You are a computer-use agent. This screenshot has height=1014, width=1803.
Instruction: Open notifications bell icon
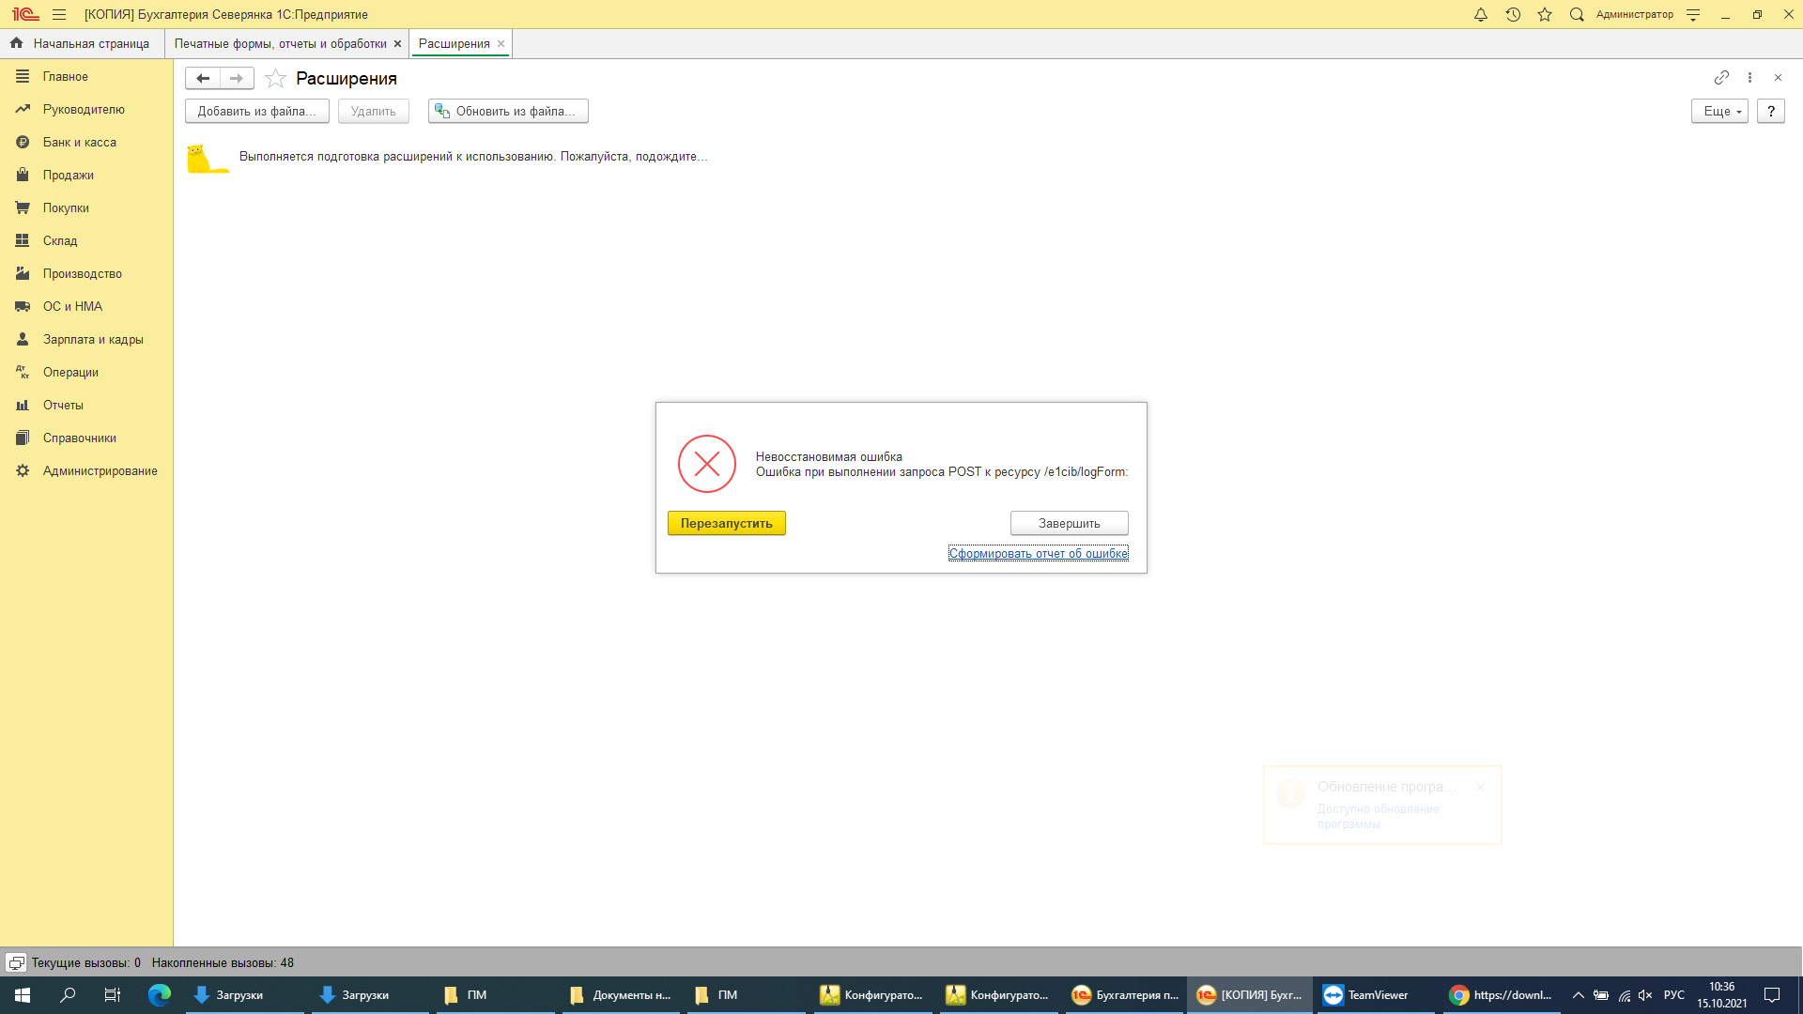pyautogui.click(x=1481, y=14)
